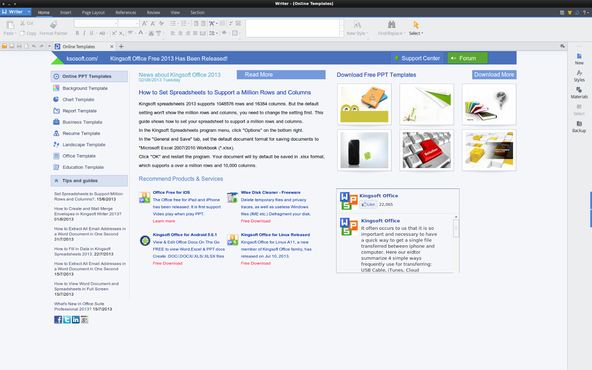Click the increase indent icon
This screenshot has width=592, height=370.
pos(203,23)
